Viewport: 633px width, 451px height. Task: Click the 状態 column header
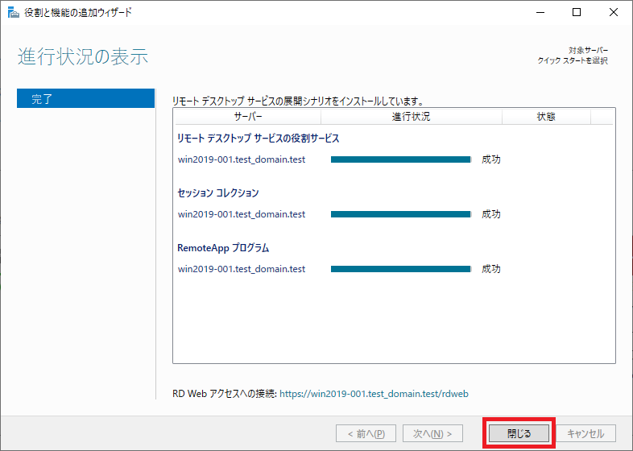pos(546,117)
